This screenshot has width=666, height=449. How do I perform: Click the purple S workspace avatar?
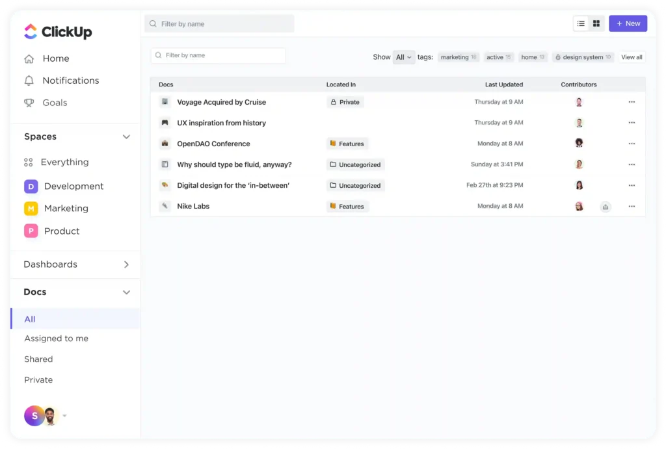pos(34,416)
